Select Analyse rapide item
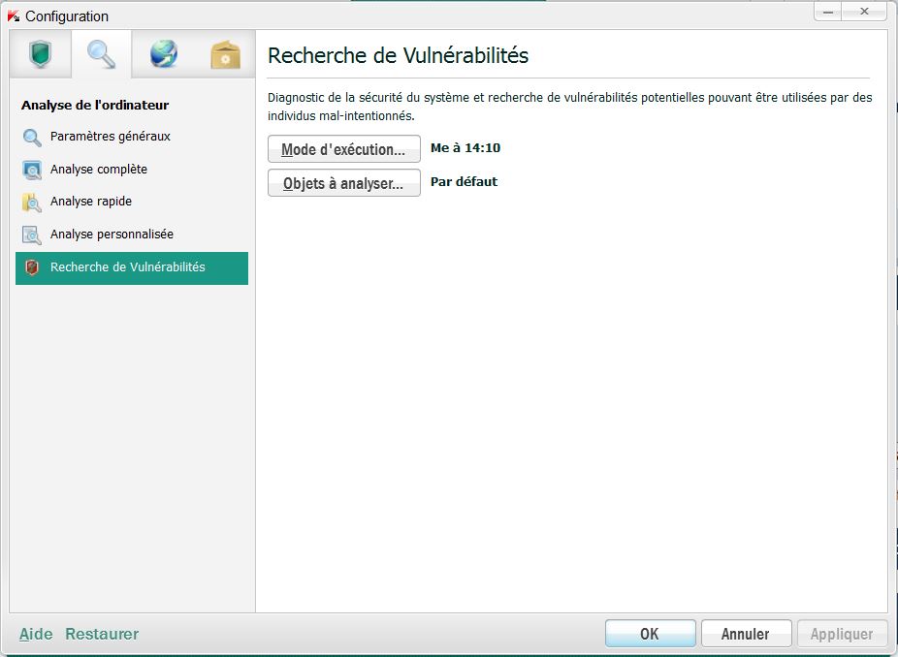 pos(132,202)
